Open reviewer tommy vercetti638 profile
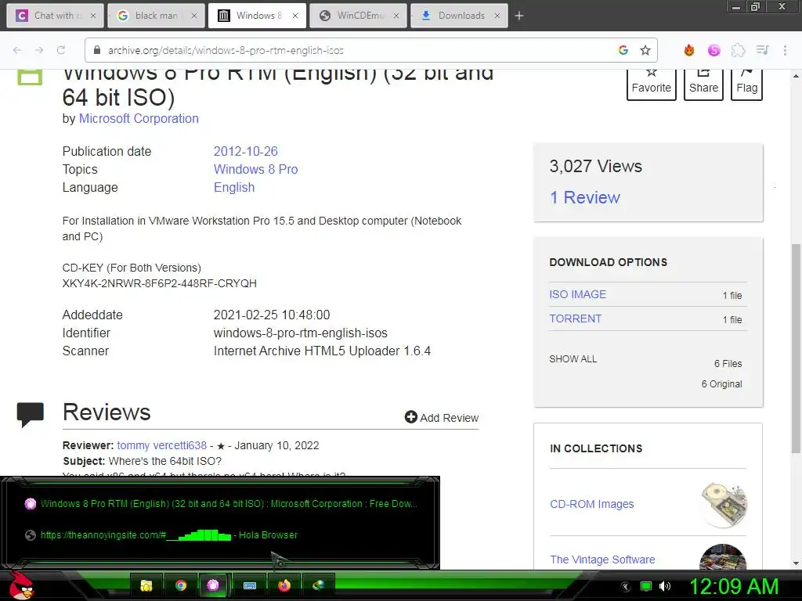This screenshot has height=601, width=802. [x=161, y=445]
